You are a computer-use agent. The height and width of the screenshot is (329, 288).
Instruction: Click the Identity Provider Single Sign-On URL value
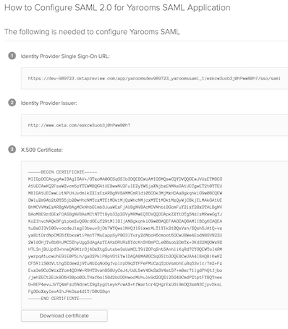tap(154, 78)
